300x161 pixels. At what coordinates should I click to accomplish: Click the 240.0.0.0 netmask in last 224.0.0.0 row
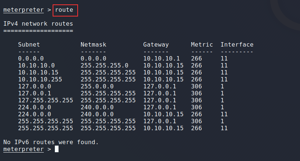(97, 114)
